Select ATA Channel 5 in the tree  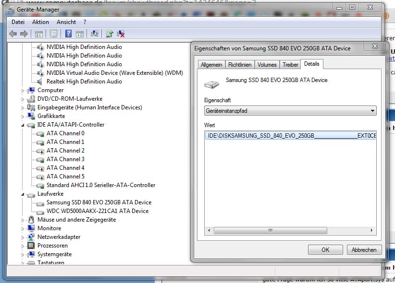point(65,177)
